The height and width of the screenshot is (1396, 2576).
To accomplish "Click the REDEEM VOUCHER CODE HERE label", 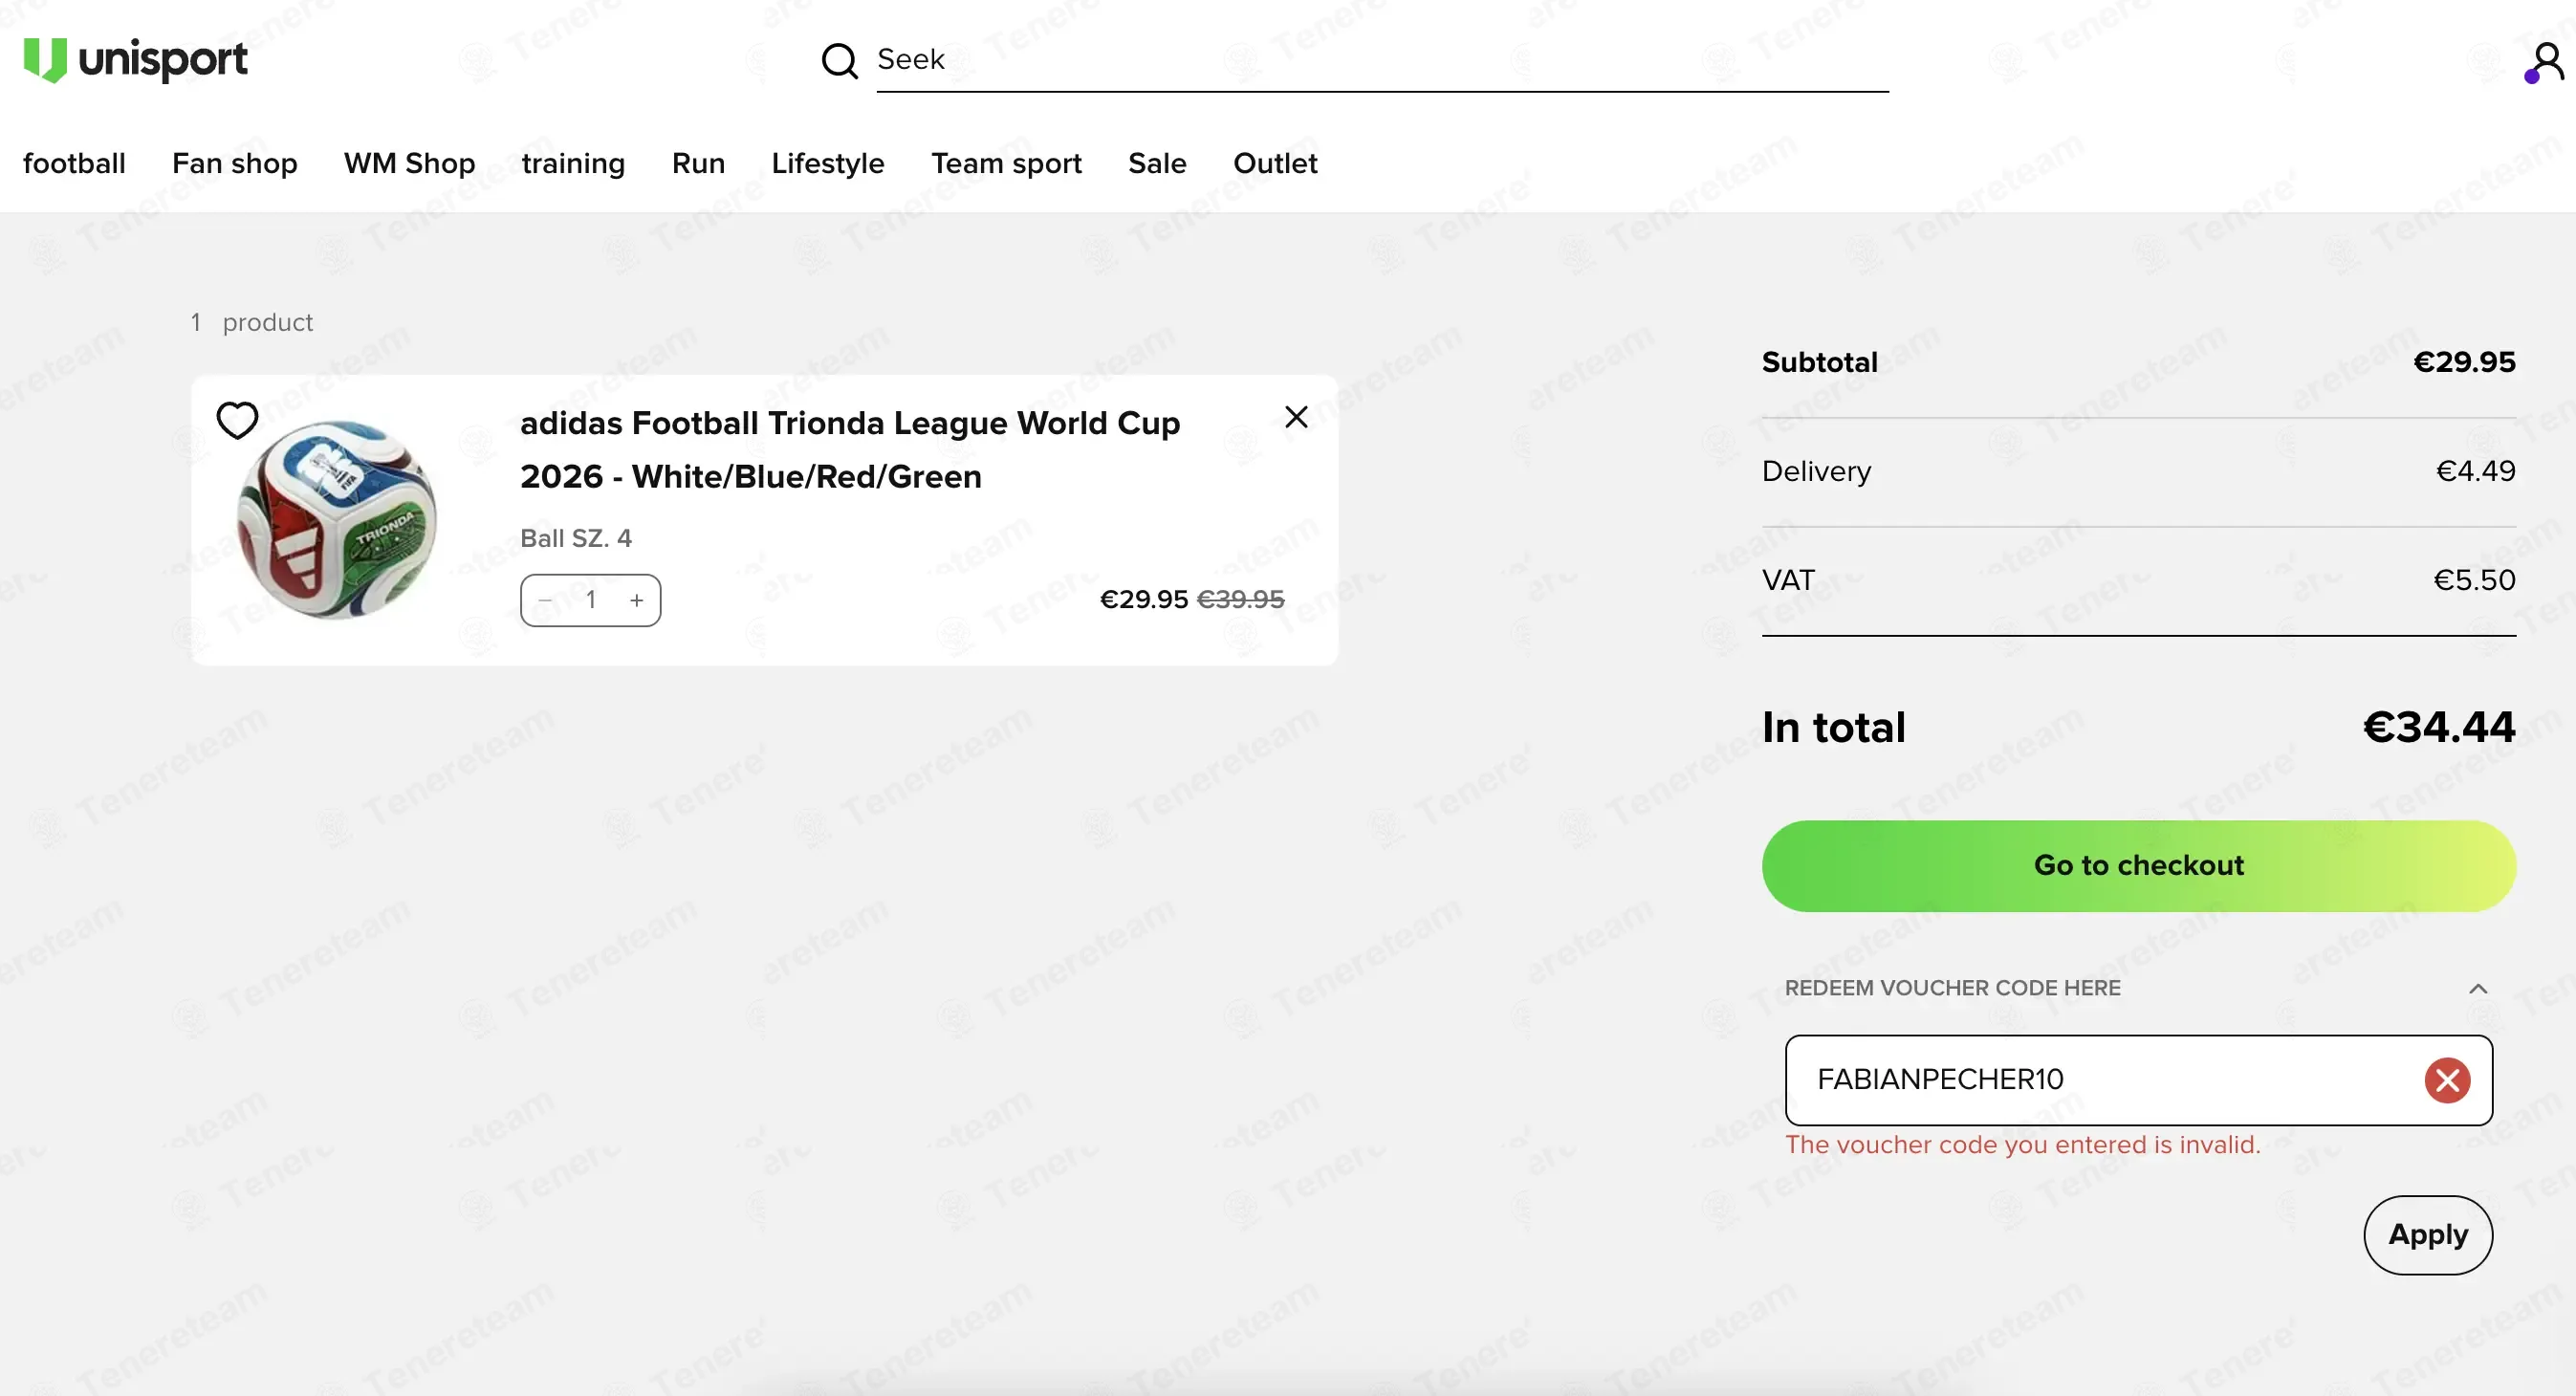I will pyautogui.click(x=1953, y=988).
